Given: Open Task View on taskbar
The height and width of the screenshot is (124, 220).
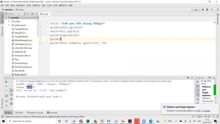Looking at the screenshot, I should (x=66, y=121).
